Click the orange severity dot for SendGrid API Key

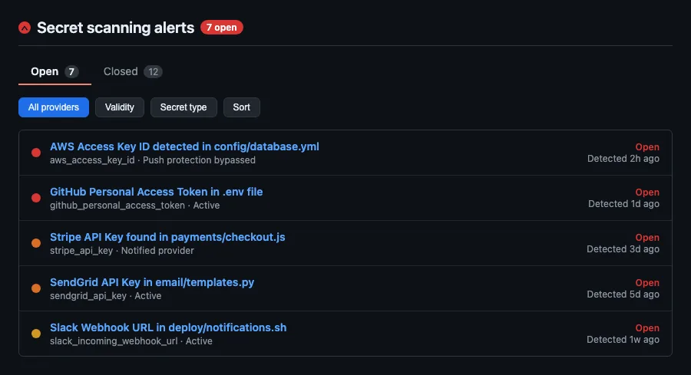click(36, 288)
